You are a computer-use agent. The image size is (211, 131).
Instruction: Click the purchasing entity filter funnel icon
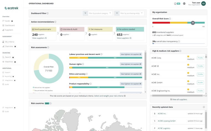tap(117, 13)
